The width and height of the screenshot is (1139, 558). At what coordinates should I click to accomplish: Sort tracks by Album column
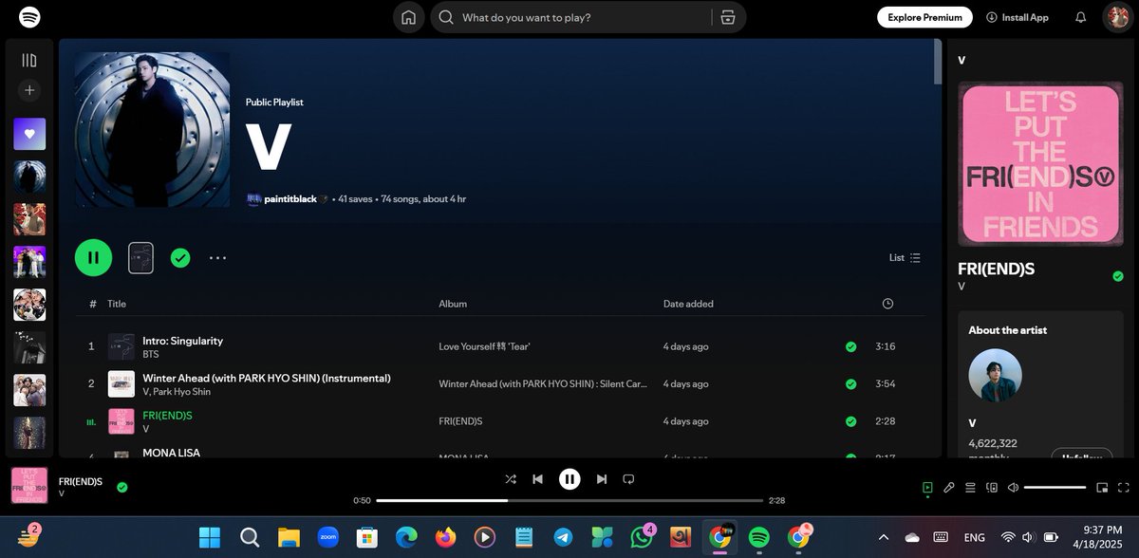453,304
